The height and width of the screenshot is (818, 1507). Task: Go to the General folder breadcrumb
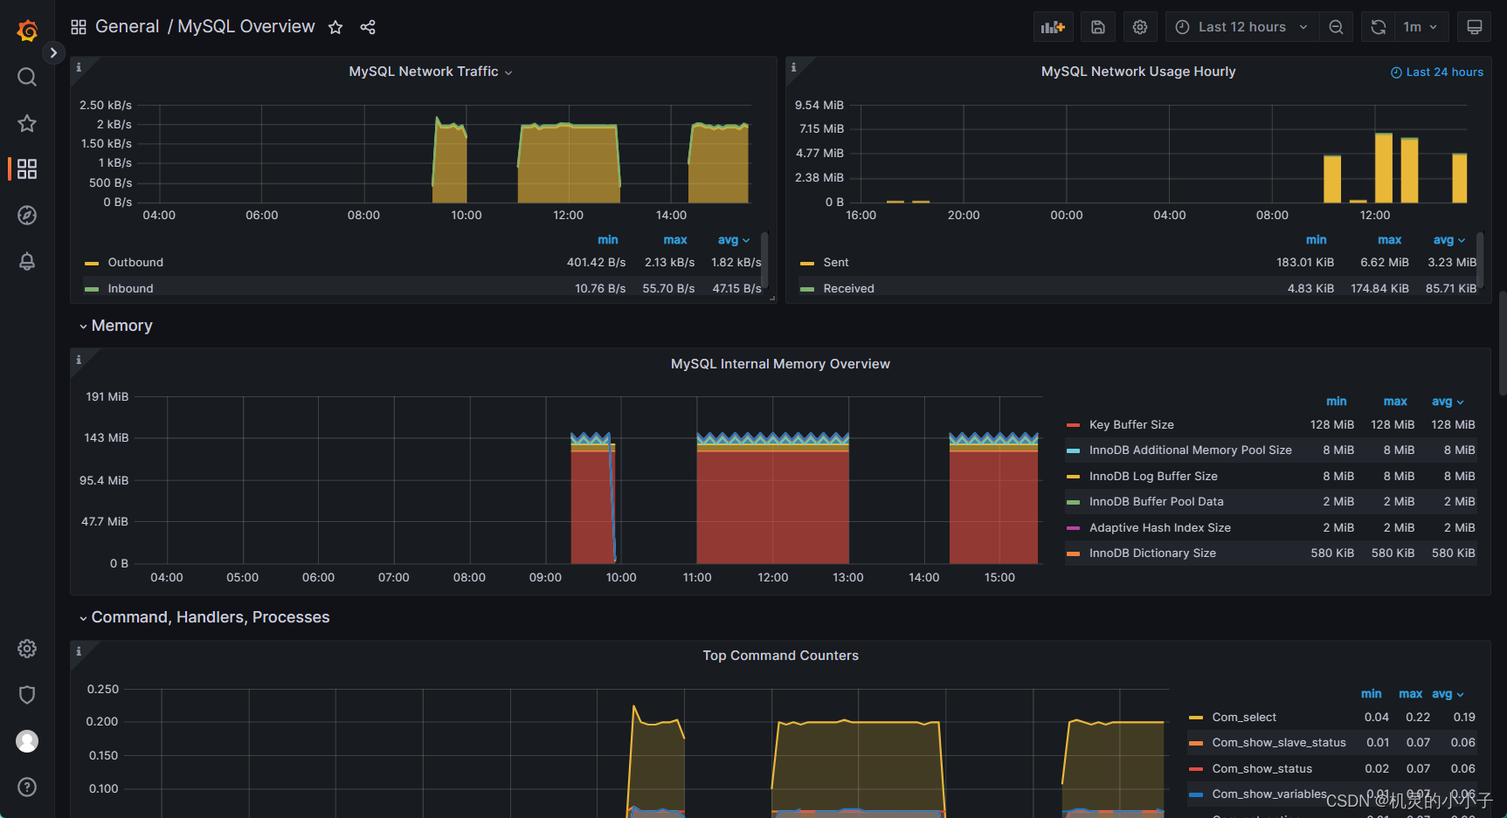click(127, 27)
